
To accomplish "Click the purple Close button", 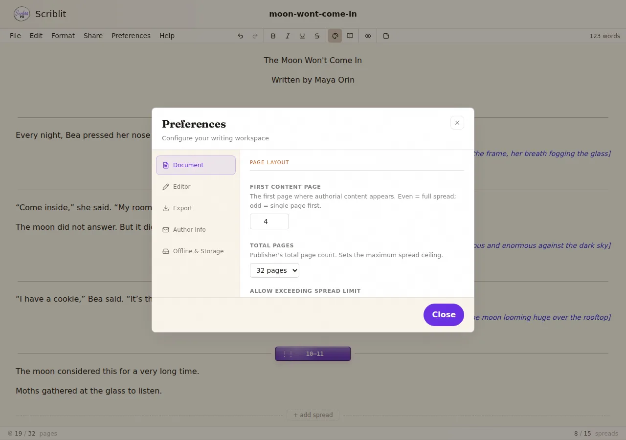I will (x=444, y=315).
